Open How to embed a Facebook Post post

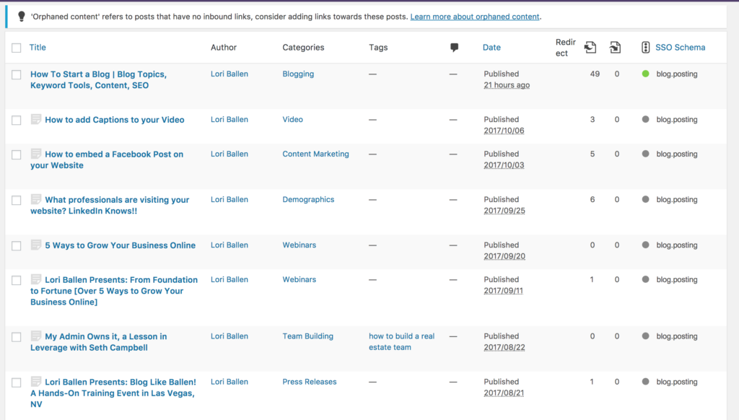(x=107, y=159)
